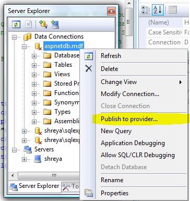Click the Stored Procedures folder icon
The image size is (190, 201).
(47, 84)
